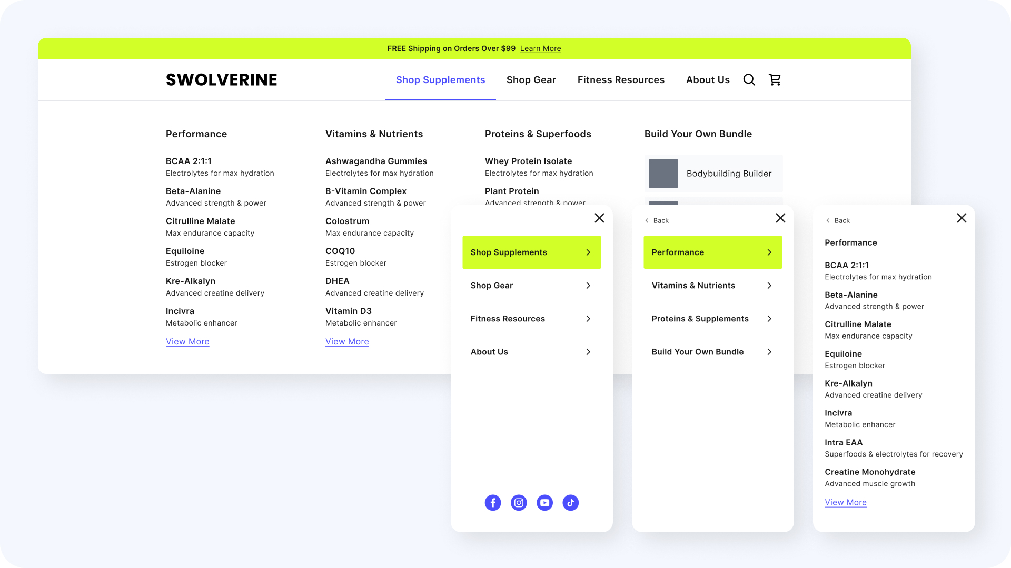The height and width of the screenshot is (568, 1011).
Task: Open Incivra in mobile Performance panel
Action: click(860, 418)
